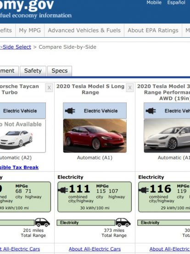
Task: Click Model S Electricity range bar
Action: coord(86,223)
